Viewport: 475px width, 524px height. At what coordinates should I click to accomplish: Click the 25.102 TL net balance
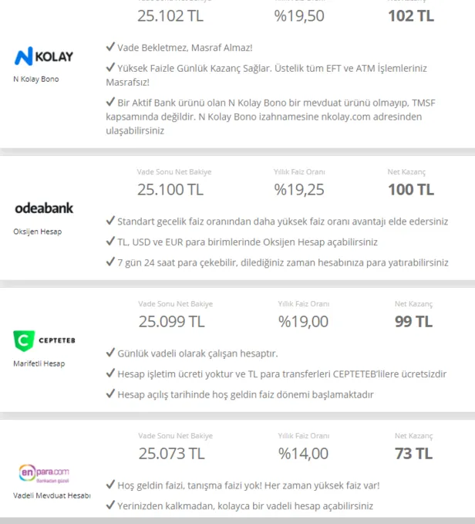(x=170, y=15)
